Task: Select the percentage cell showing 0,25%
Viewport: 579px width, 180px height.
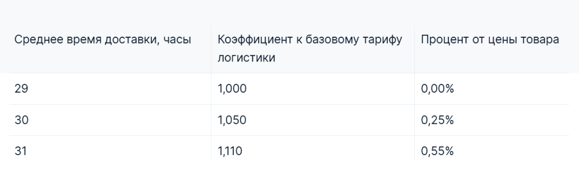Action: click(x=491, y=120)
